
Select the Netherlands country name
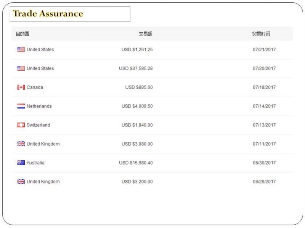pyautogui.click(x=39, y=106)
